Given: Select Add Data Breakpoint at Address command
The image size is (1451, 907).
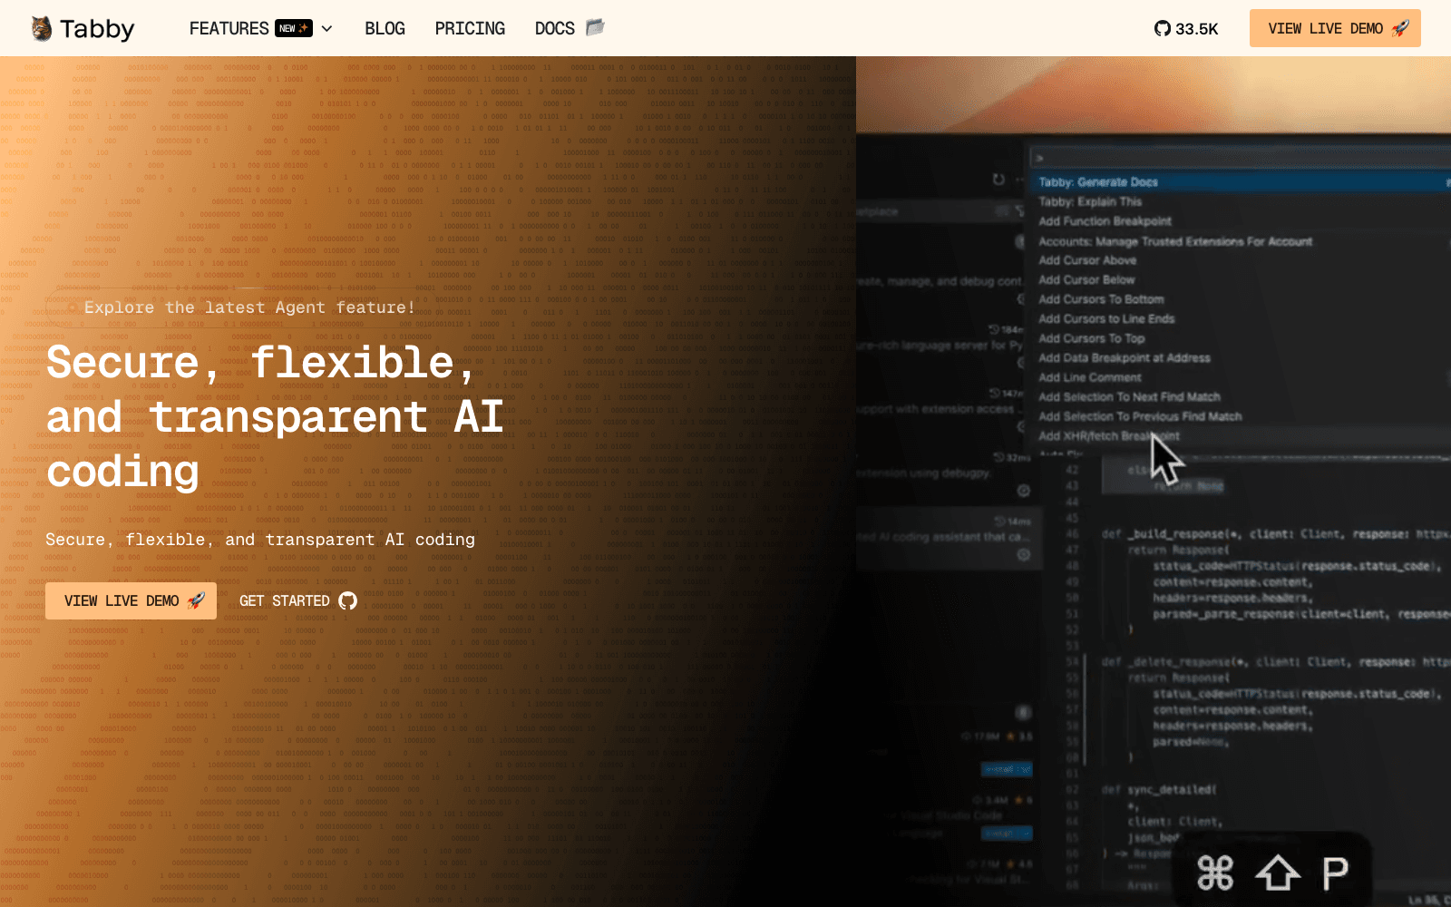Looking at the screenshot, I should click(1124, 358).
